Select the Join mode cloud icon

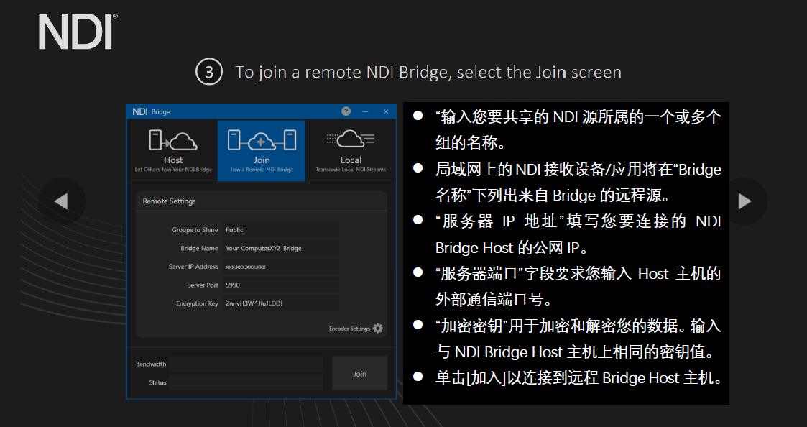tap(261, 142)
